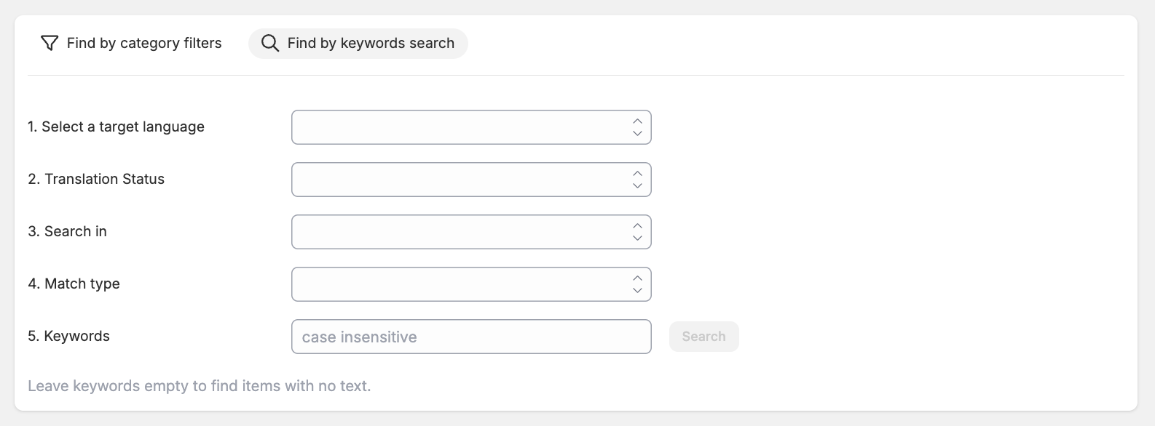Click the "Leave keywords empty" hint text
Viewport: 1155px width, 426px height.
pos(199,386)
